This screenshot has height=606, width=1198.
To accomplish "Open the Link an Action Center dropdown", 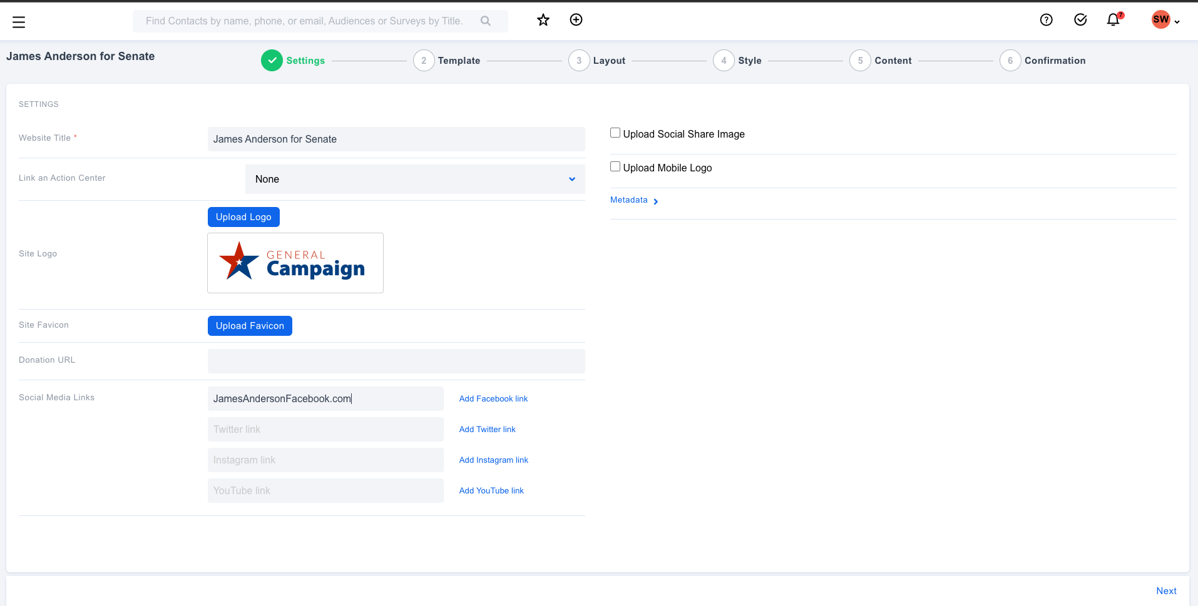I will [x=414, y=179].
